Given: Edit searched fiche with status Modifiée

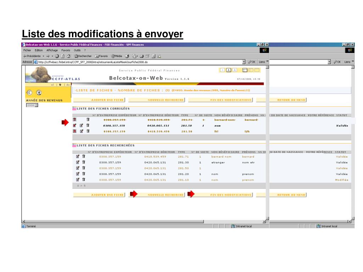Looking at the screenshot, I should tap(78, 180).
